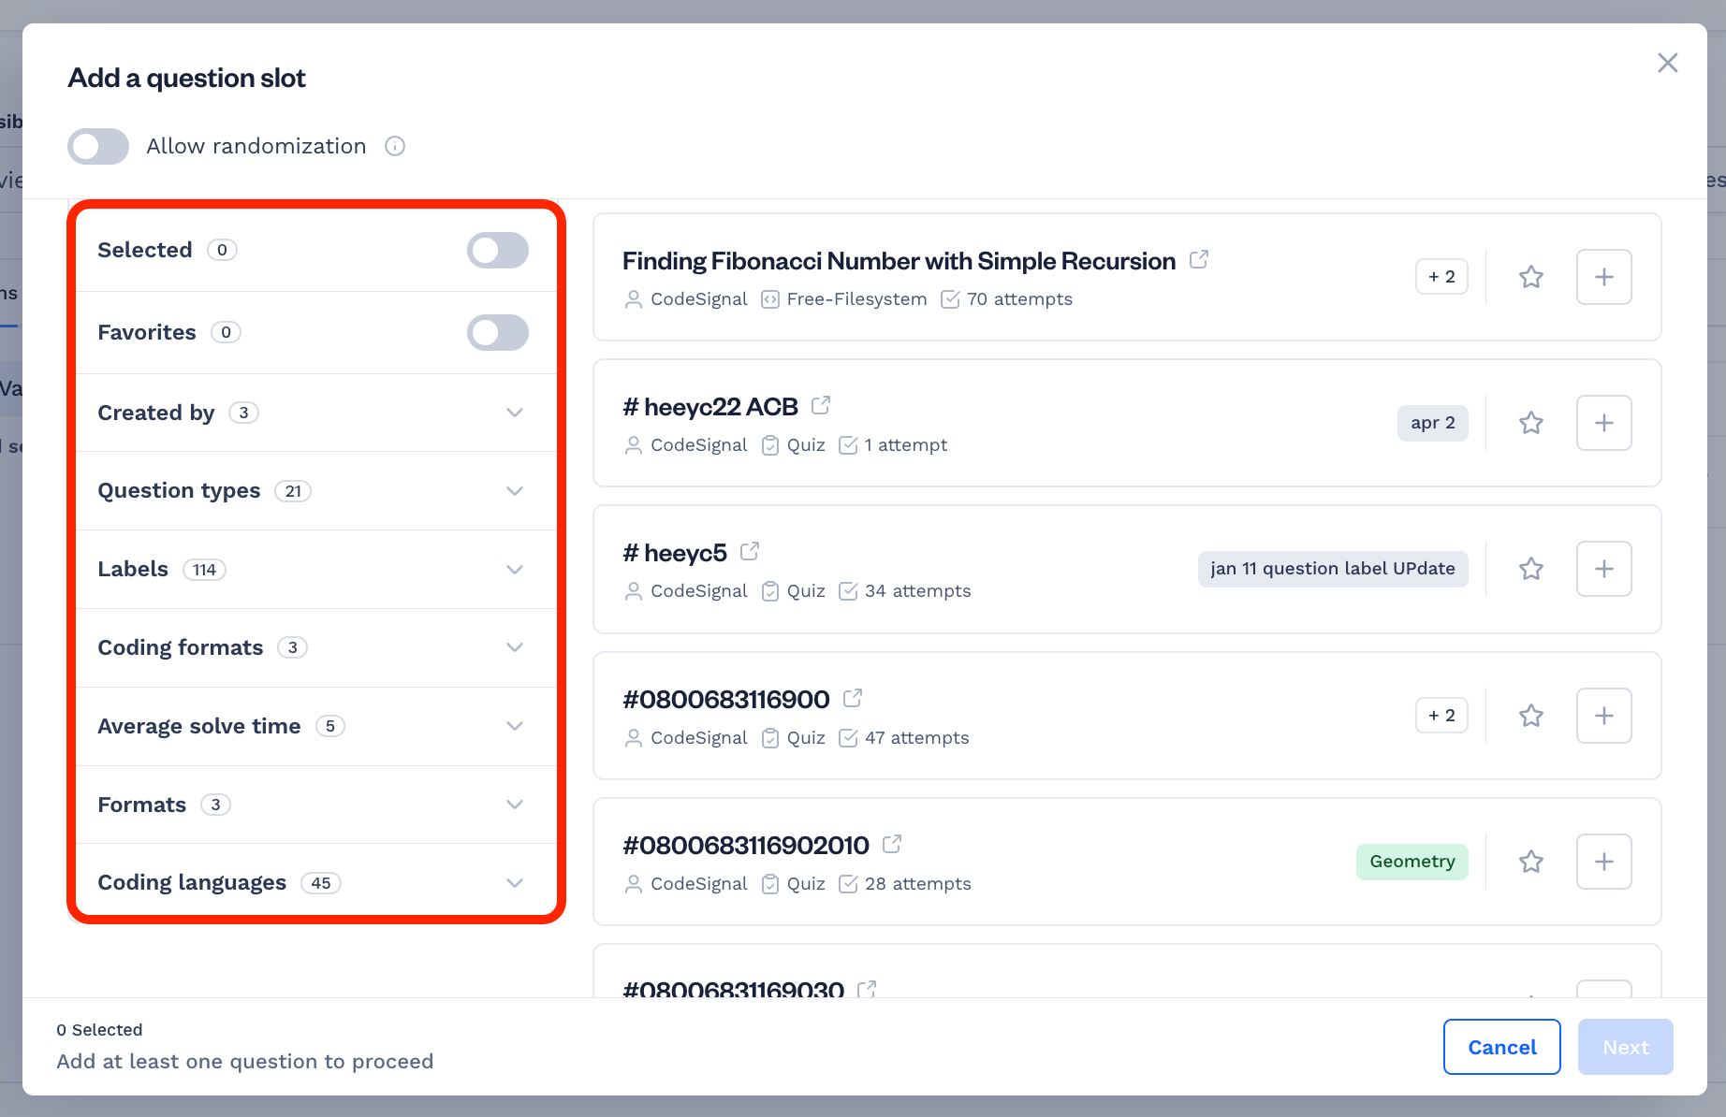
Task: Add the # heeyc22 ACB question with plus
Action: click(1603, 423)
